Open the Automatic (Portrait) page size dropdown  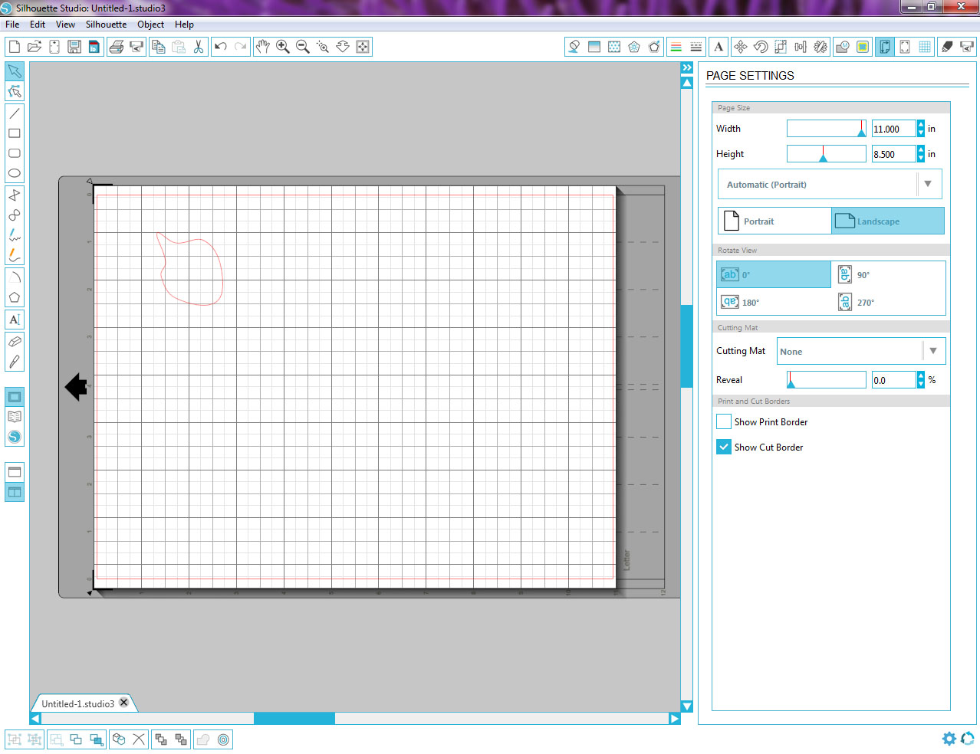pos(830,185)
